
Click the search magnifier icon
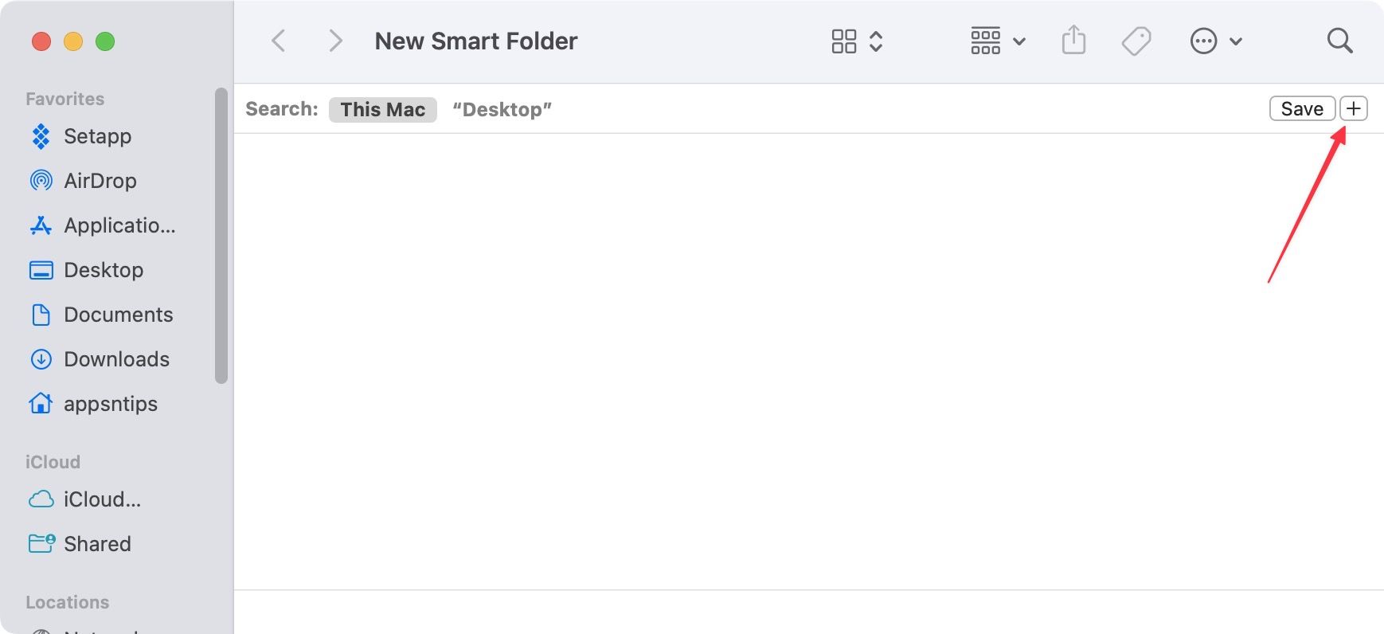(1339, 41)
